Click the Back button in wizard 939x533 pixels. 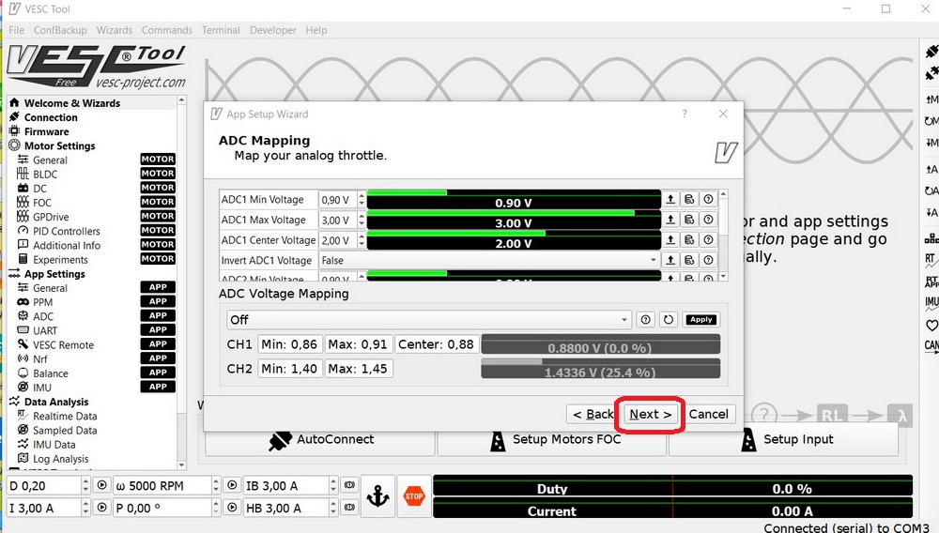coord(593,414)
